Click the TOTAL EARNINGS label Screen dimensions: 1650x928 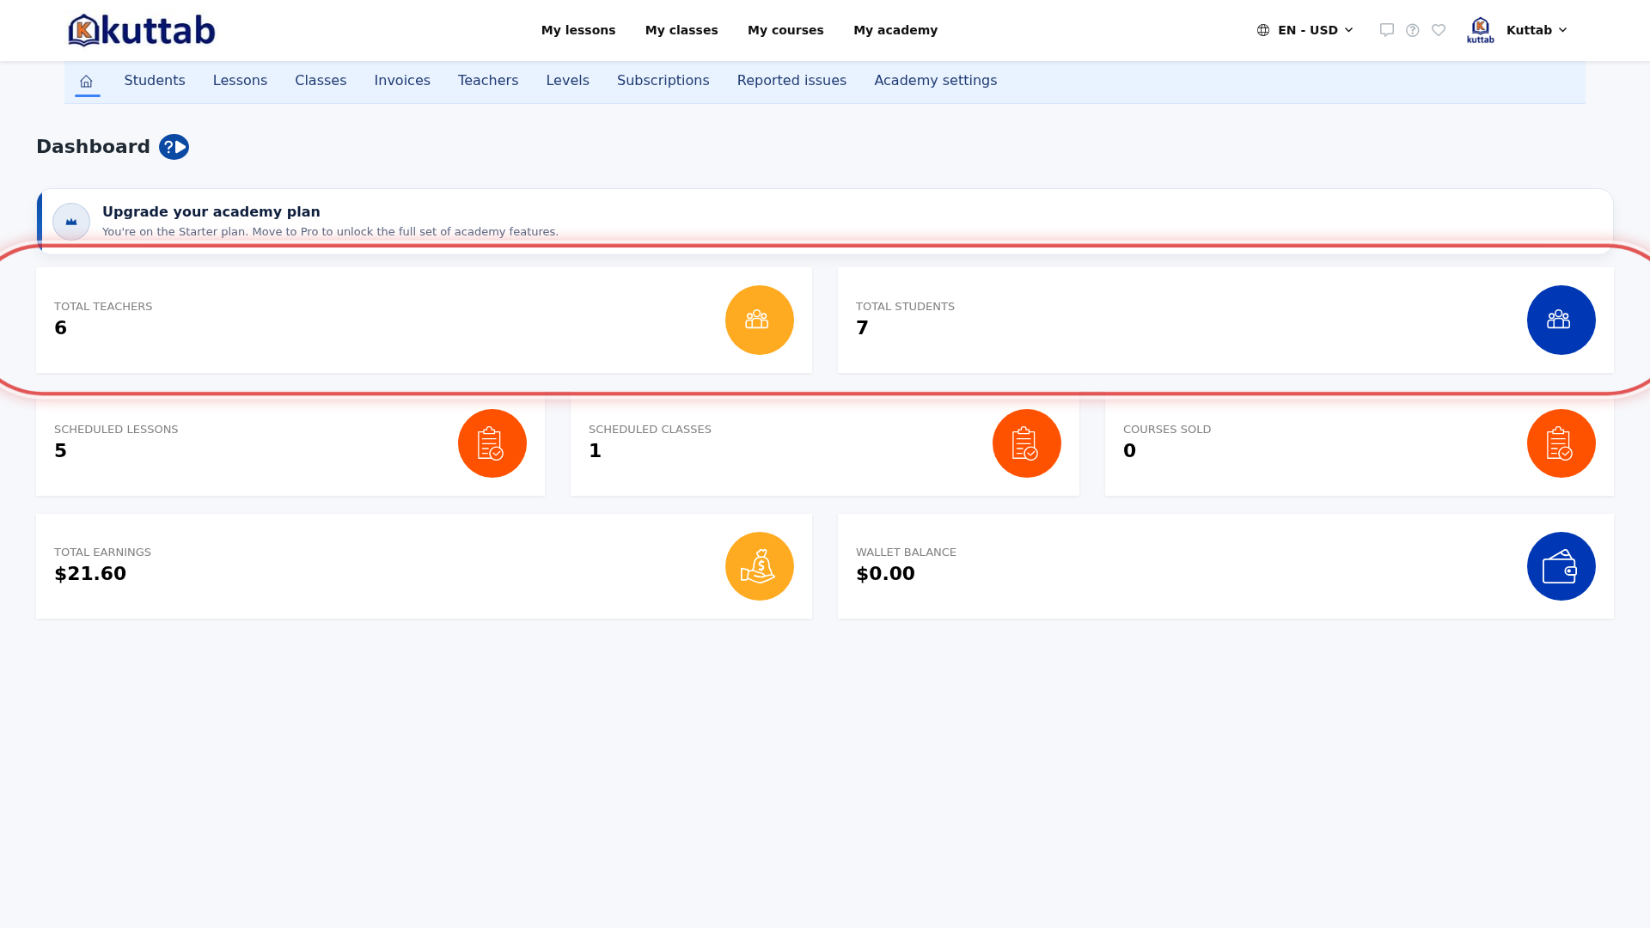102,553
